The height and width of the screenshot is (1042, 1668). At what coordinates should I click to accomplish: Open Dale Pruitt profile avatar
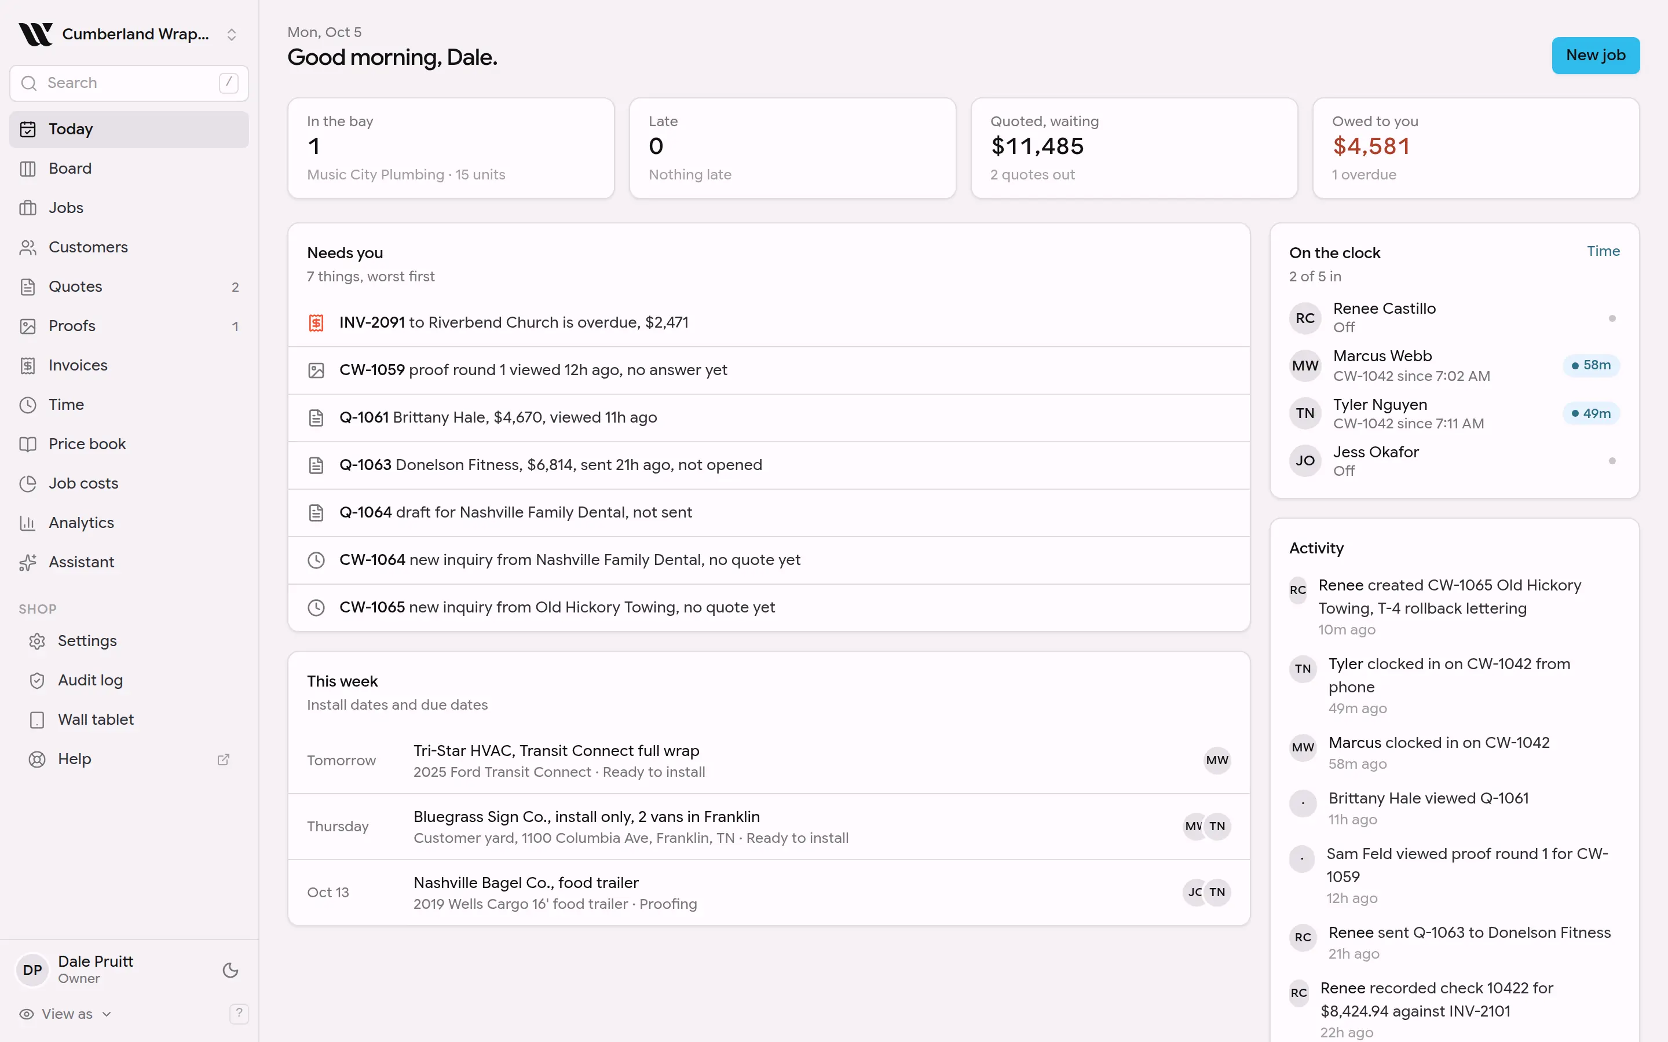tap(32, 970)
